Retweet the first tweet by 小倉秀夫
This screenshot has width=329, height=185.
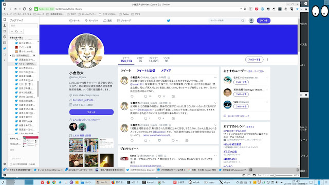pyautogui.click(x=145, y=97)
